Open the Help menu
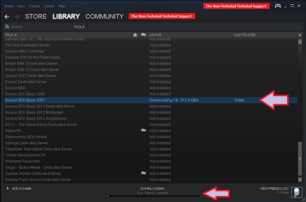The width and height of the screenshot is (306, 202). click(61, 6)
